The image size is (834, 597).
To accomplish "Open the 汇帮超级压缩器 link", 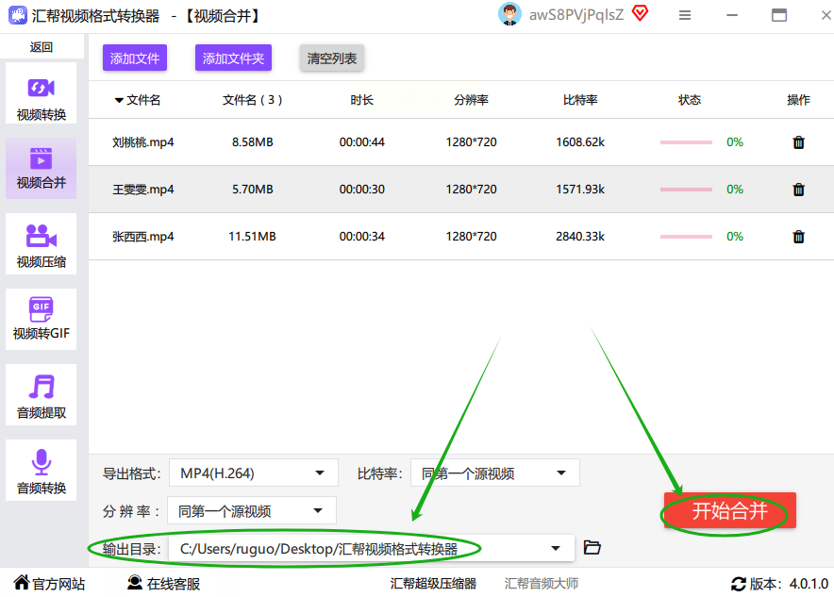I will 433,583.
